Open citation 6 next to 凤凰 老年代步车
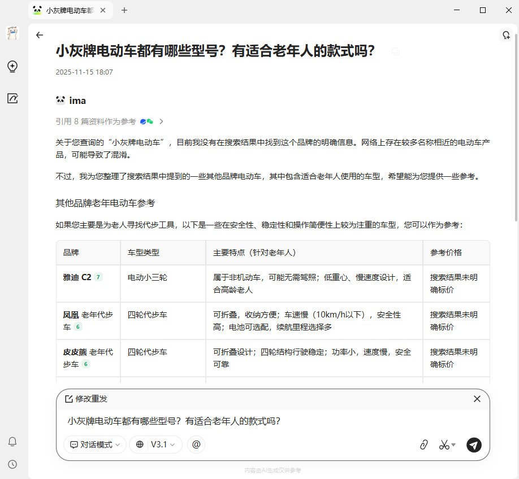 pos(78,326)
